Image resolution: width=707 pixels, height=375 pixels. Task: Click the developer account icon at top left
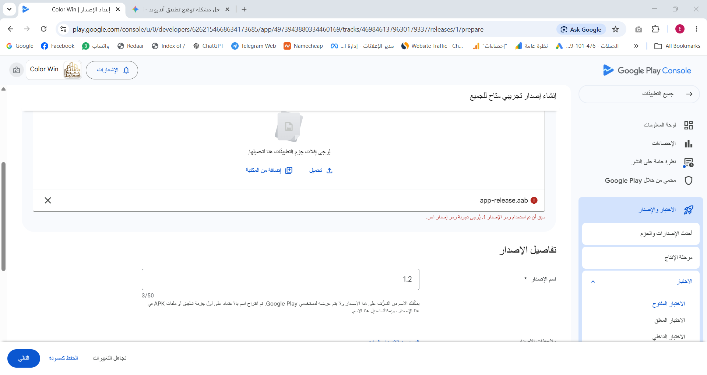[17, 70]
